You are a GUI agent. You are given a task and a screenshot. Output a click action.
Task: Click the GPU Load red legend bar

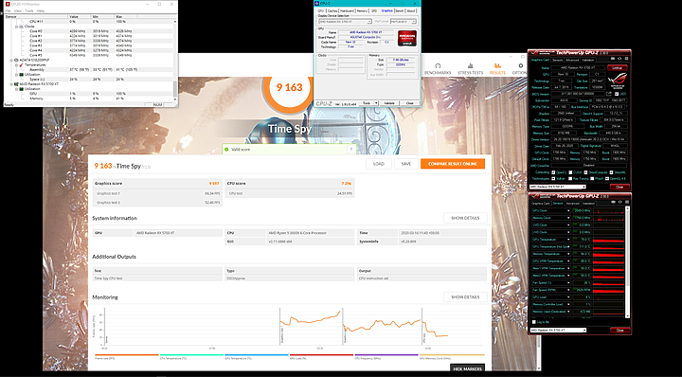click(321, 355)
